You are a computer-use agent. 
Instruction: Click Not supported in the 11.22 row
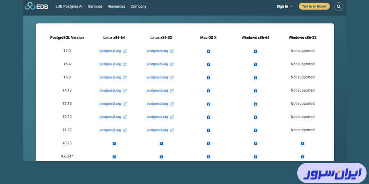pos(303,130)
